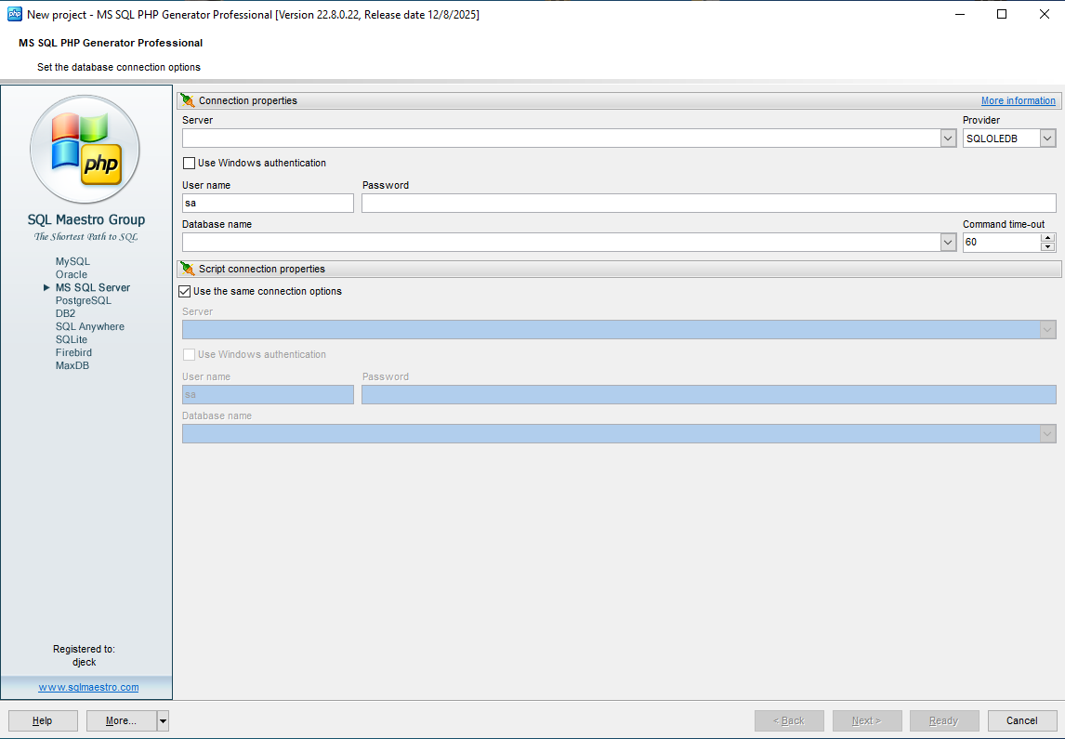Image resolution: width=1065 pixels, height=739 pixels.
Task: Click the User name field containing sa
Action: point(268,203)
